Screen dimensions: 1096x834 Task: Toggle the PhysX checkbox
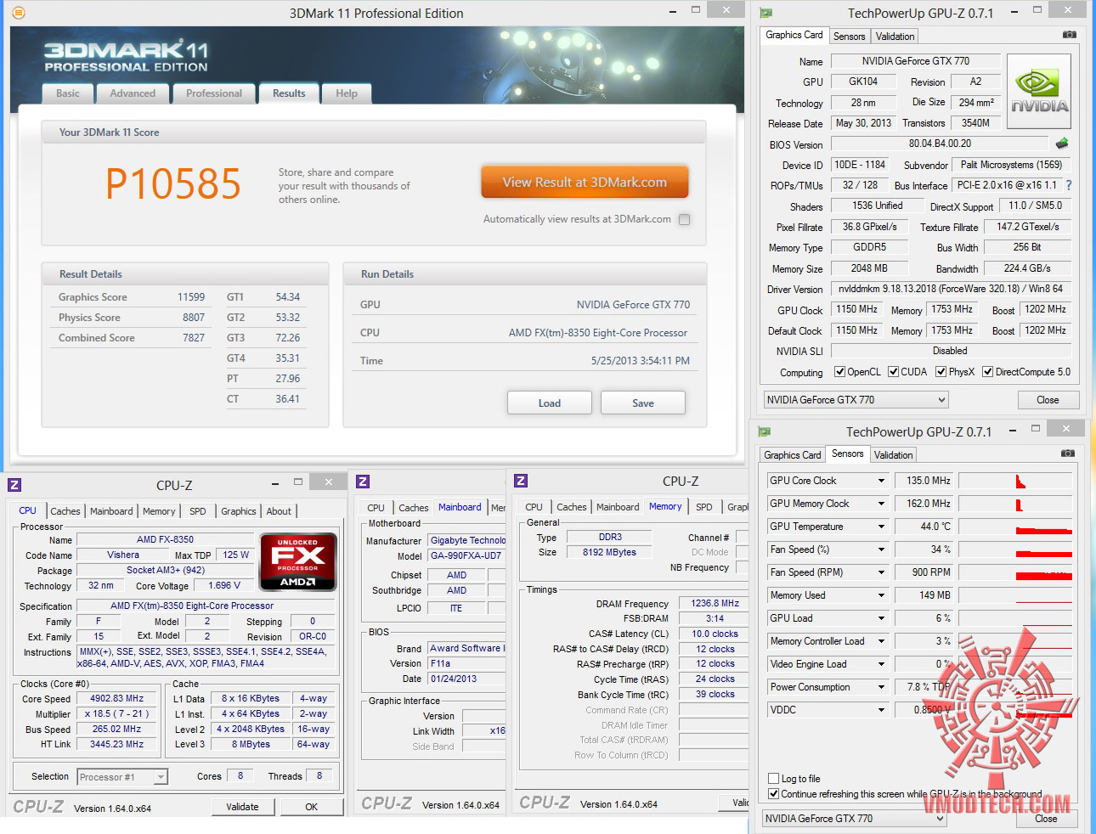coord(941,372)
